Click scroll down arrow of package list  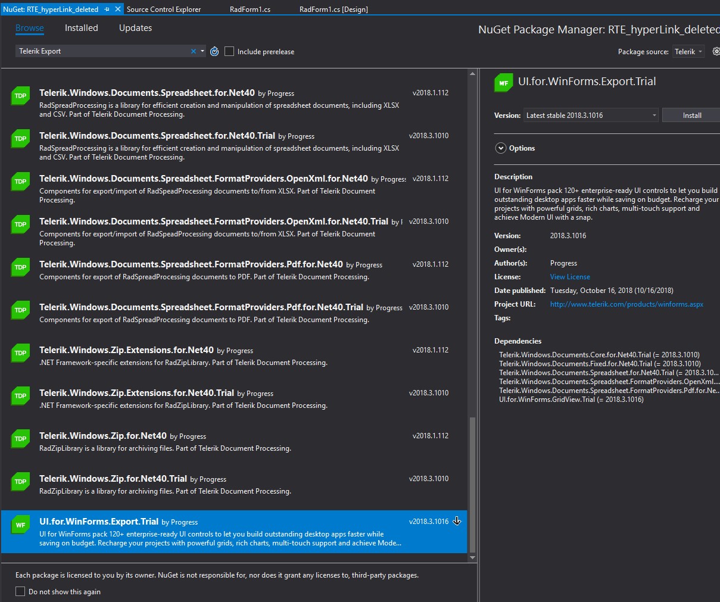click(473, 558)
